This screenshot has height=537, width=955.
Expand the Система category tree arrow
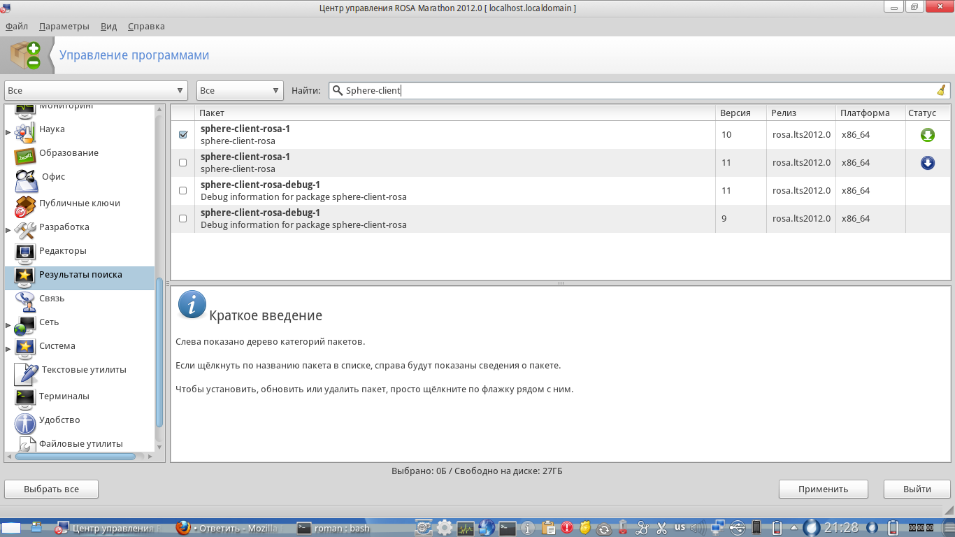pyautogui.click(x=8, y=348)
